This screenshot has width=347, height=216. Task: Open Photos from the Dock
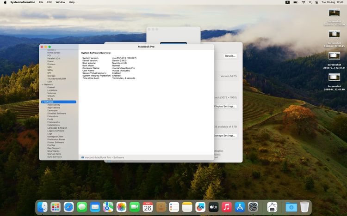(121, 207)
